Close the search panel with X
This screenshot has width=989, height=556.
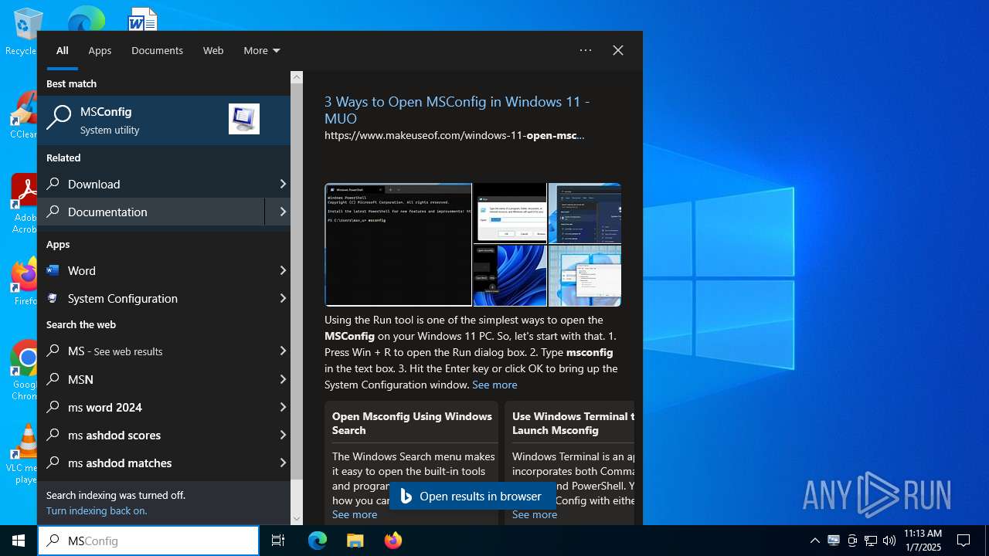[618, 50]
